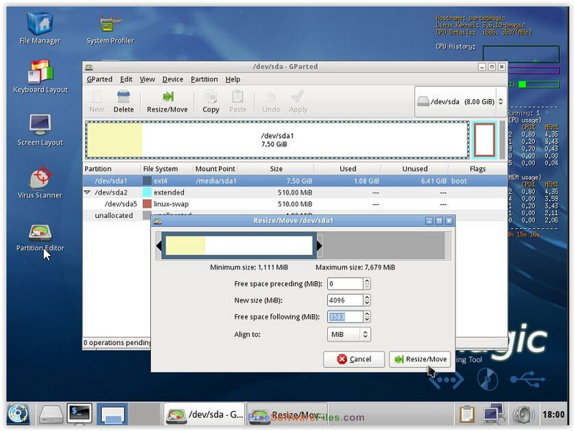Confirm with the Resize/Move dialog button
575x431 pixels.
tap(420, 359)
